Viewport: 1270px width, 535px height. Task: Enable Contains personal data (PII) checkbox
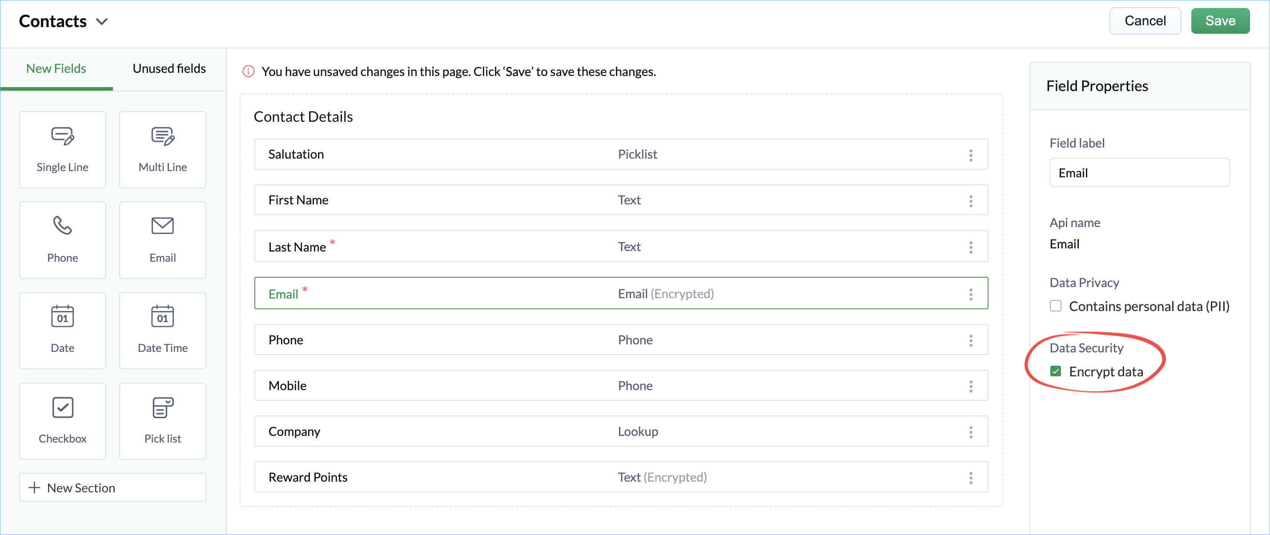[1056, 306]
